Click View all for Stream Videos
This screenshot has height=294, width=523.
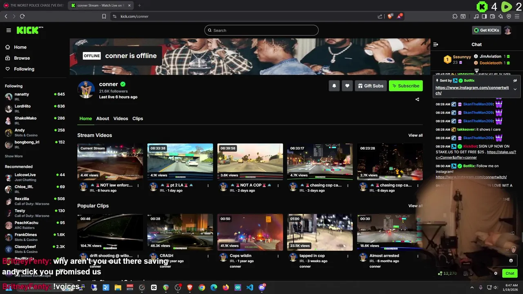point(416,135)
